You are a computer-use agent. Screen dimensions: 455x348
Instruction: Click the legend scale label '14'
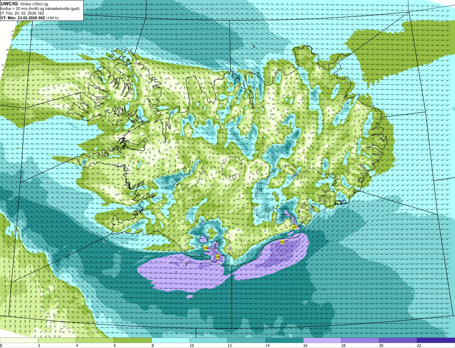pos(267,346)
